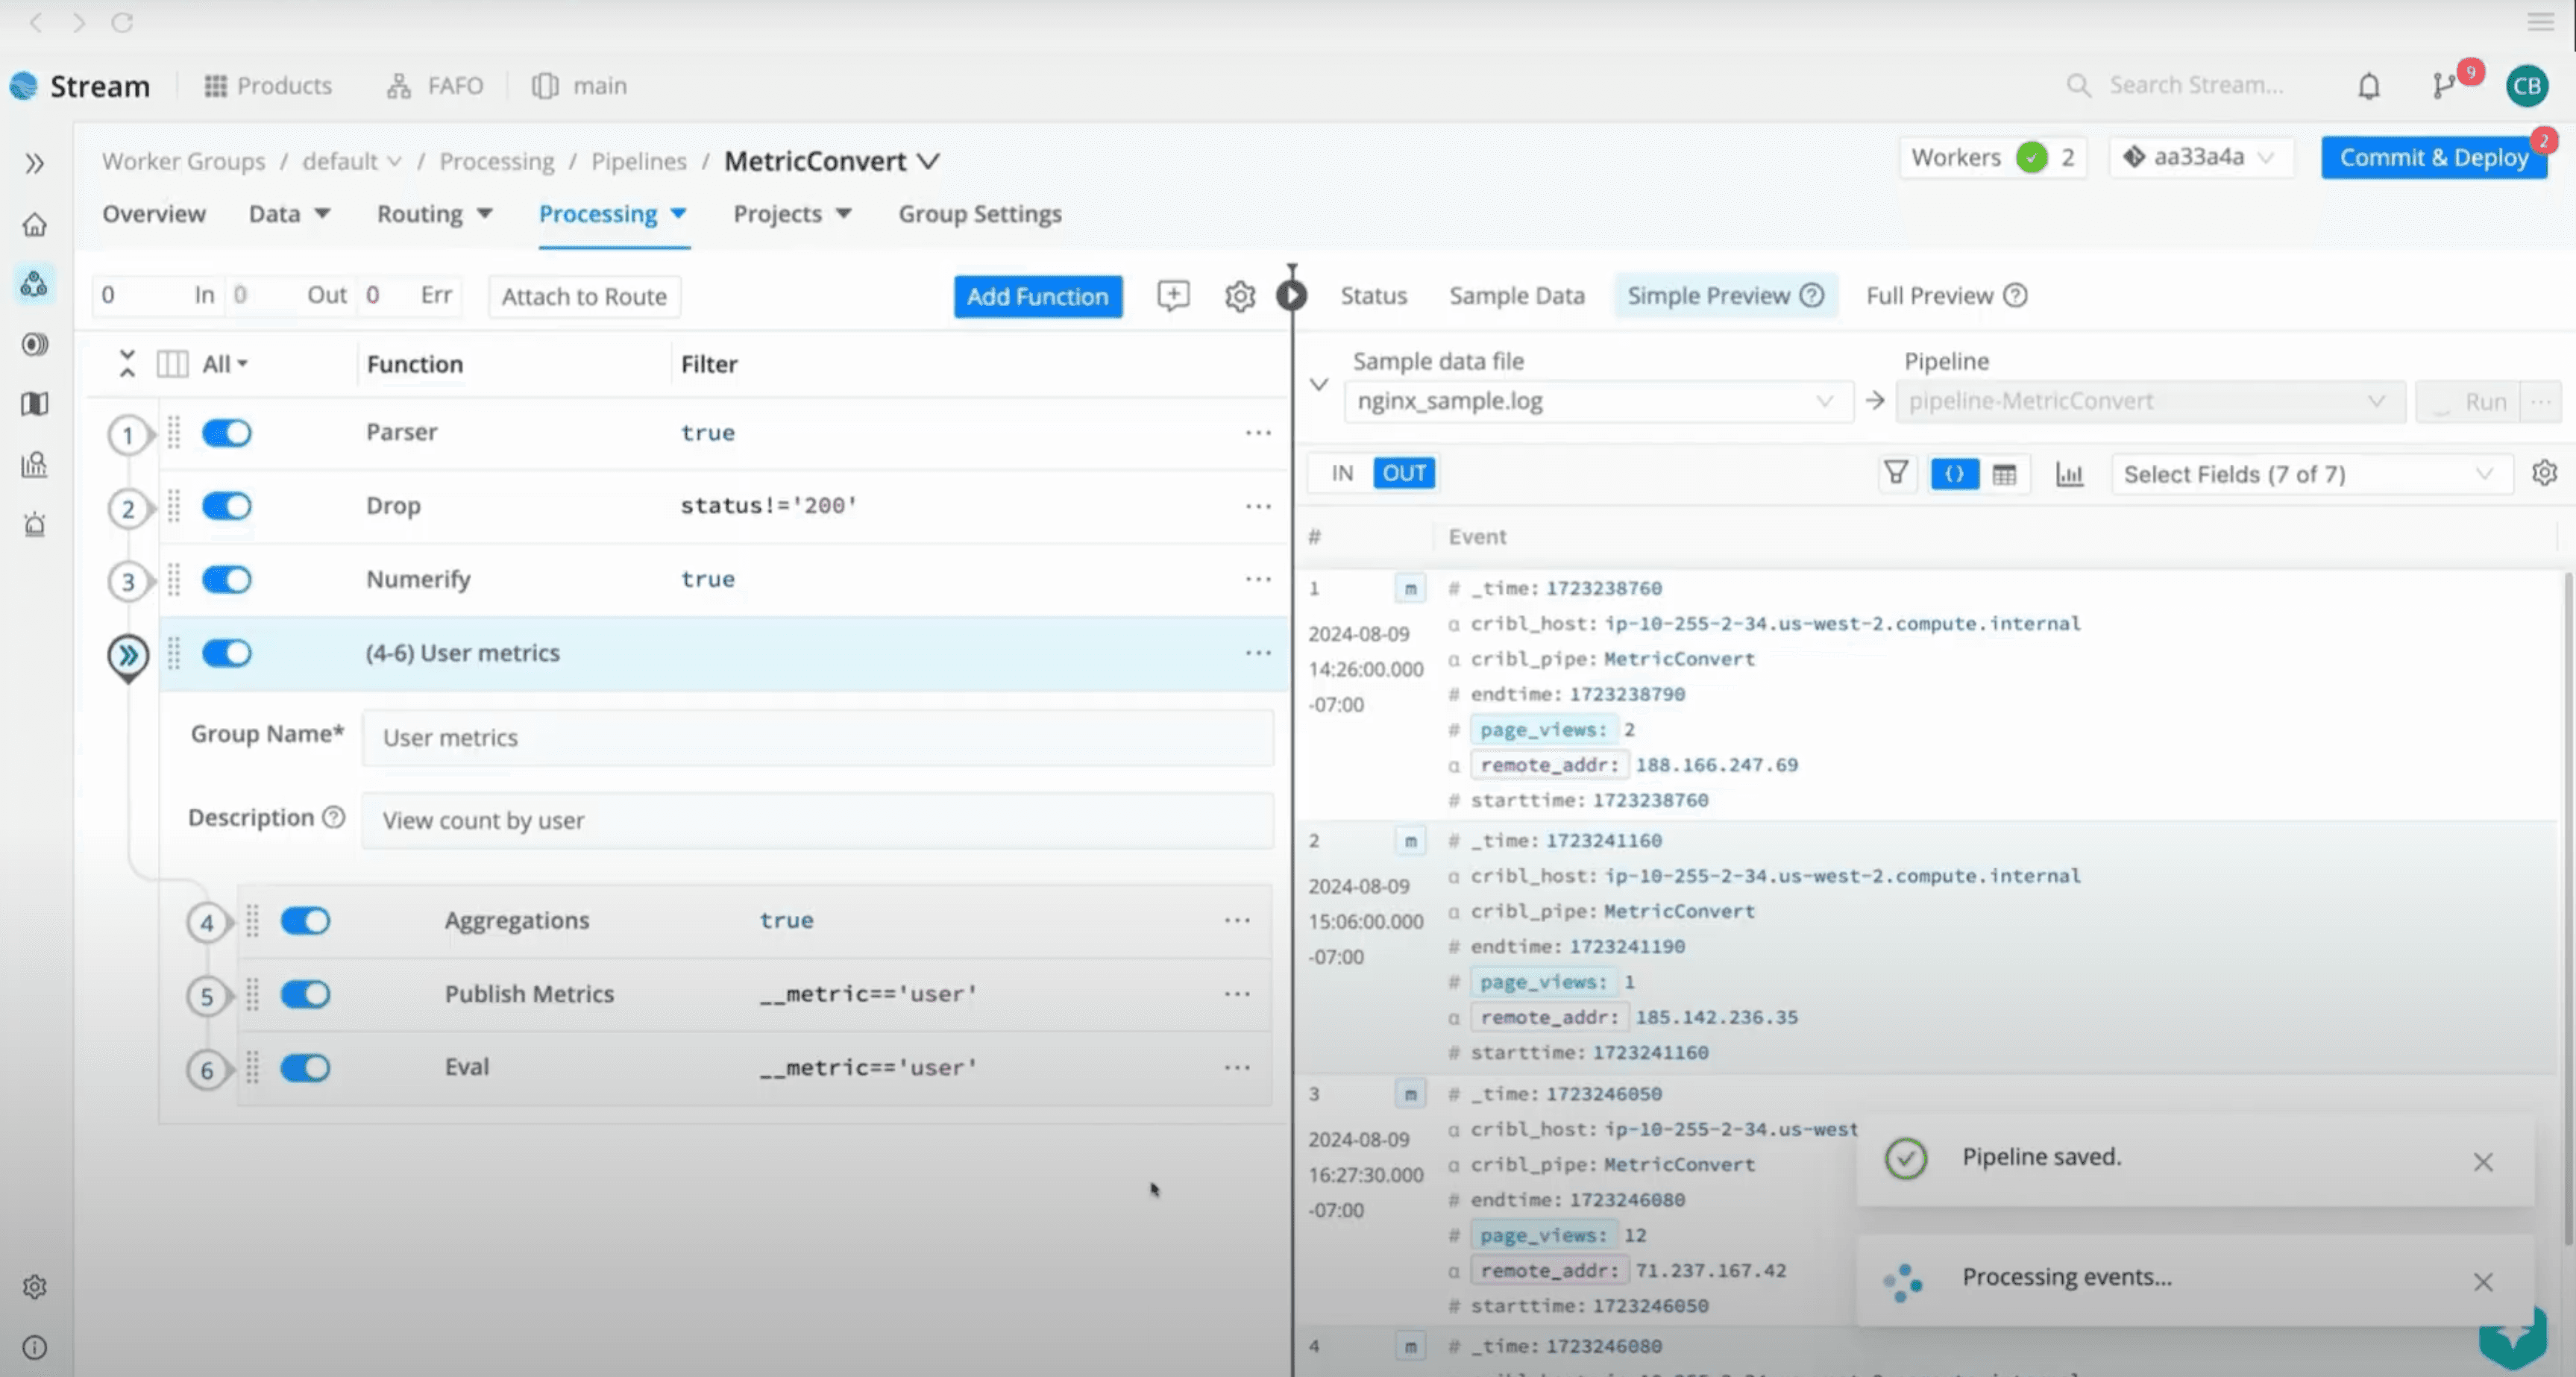The image size is (2576, 1377).
Task: Open pipeline settings gear icon
Action: (1239, 296)
